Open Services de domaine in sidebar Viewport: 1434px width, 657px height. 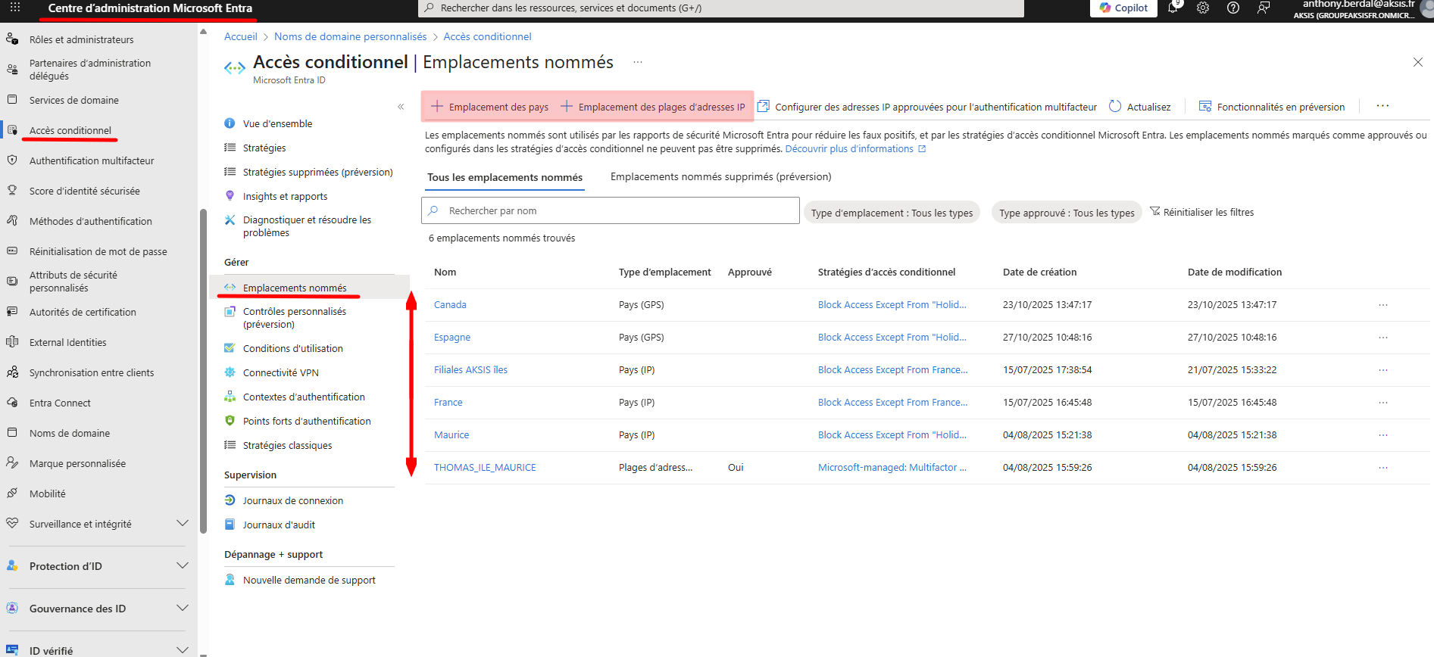click(74, 100)
